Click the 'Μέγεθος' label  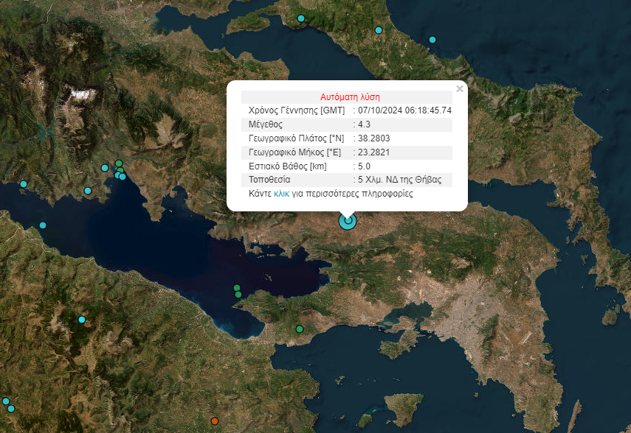[266, 124]
